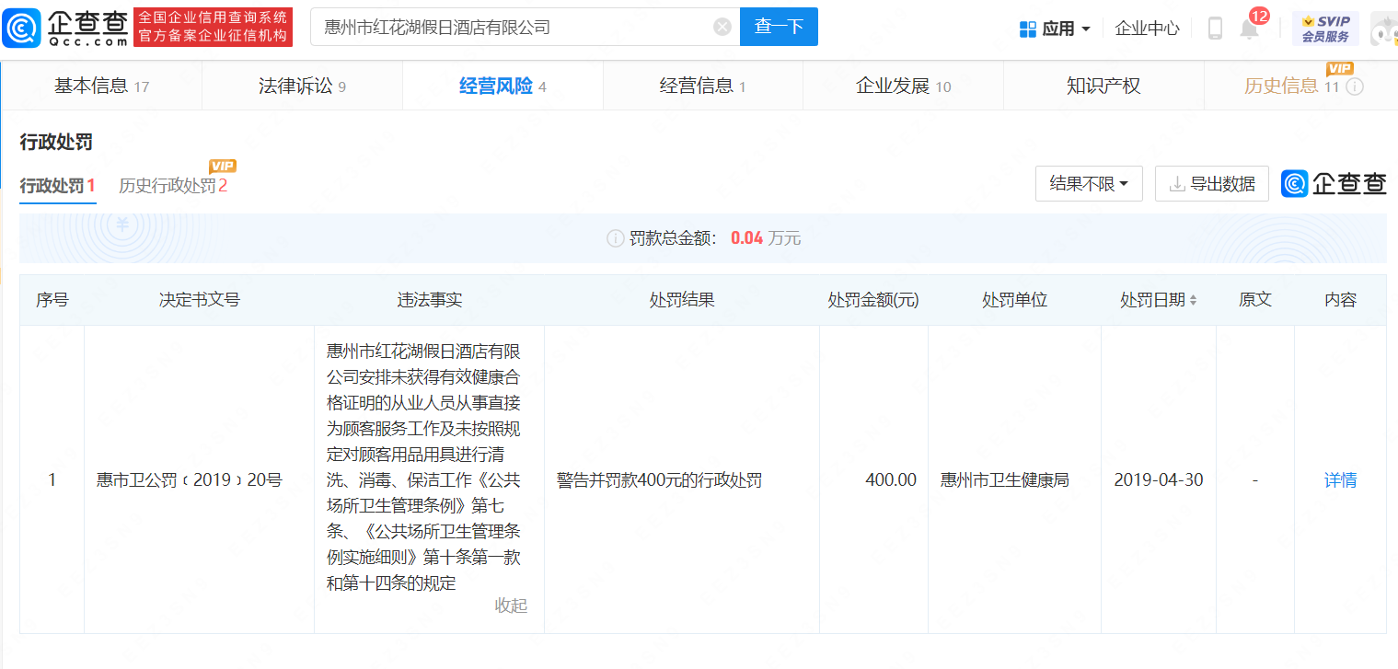Screen dimensions: 1398x669
Task: Open the 企业发展 tab
Action: (x=903, y=87)
